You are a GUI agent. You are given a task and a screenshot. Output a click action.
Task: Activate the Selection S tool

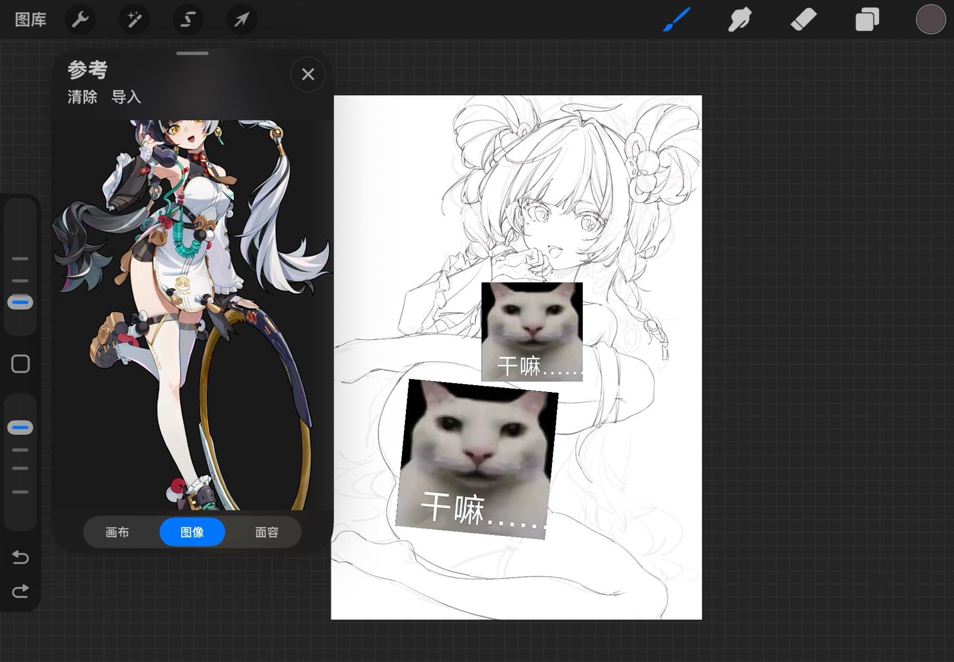[x=188, y=20]
